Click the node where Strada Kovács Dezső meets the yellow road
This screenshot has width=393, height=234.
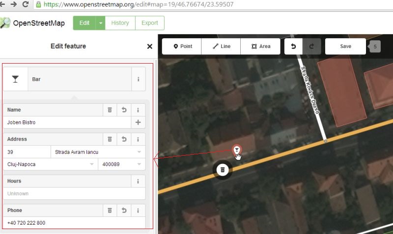point(325,141)
